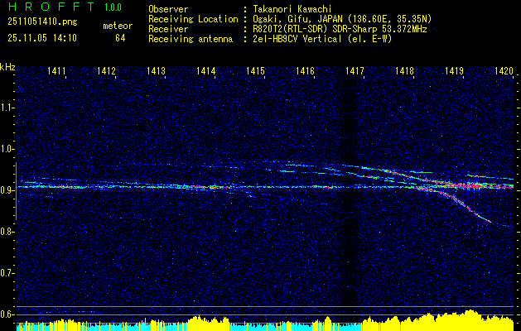Click the 1417 time axis marker
The width and height of the screenshot is (521, 331).
click(x=355, y=71)
